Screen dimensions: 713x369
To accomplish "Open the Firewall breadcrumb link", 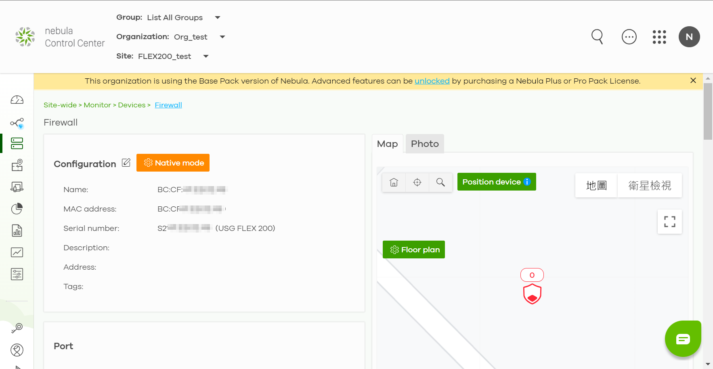I will [168, 105].
